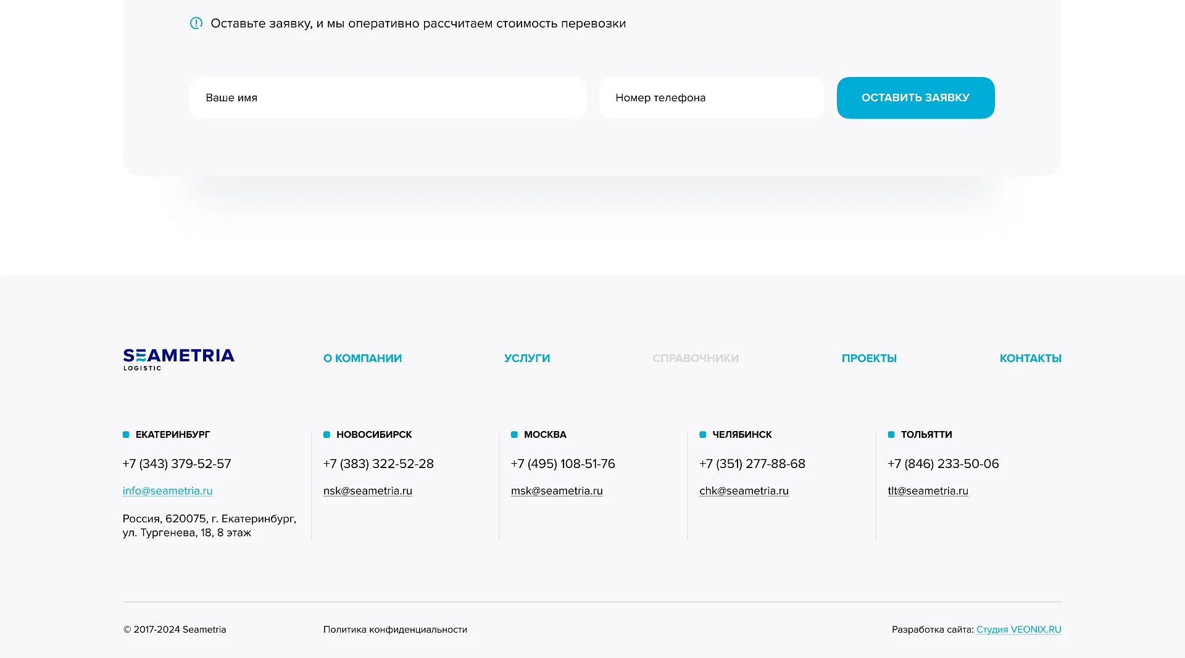Select the Тольятти city heading
Viewport: 1185px width, 658px height.
click(926, 435)
